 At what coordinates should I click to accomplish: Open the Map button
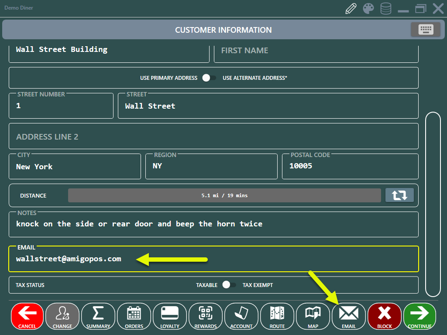(313, 316)
